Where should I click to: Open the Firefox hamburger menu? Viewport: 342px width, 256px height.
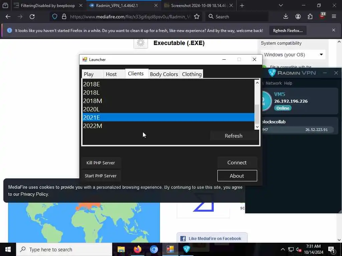[x=334, y=17]
